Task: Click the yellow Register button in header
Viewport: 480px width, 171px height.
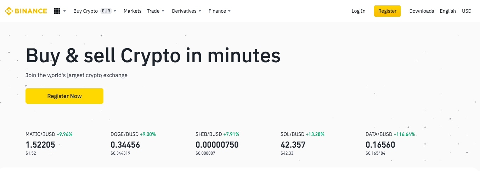Action: pos(387,11)
